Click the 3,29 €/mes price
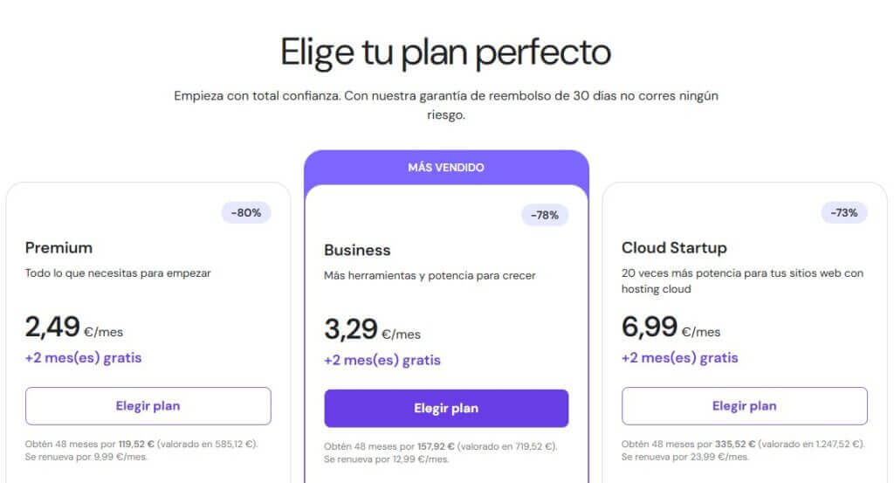894x483 pixels. (x=373, y=330)
